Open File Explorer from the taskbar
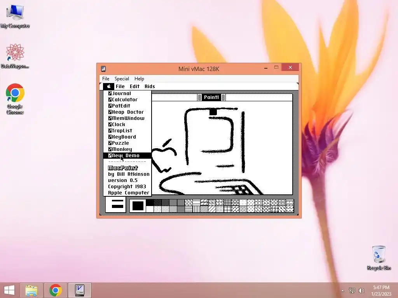The width and height of the screenshot is (398, 298). tap(31, 290)
